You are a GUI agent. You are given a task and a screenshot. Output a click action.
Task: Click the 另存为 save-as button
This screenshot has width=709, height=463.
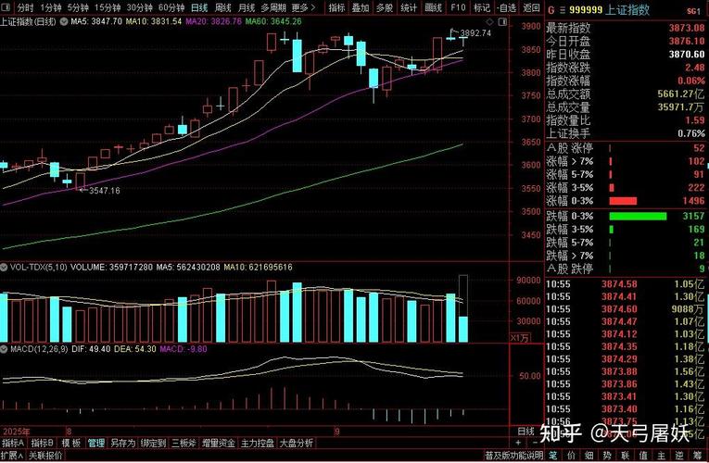coord(122,444)
